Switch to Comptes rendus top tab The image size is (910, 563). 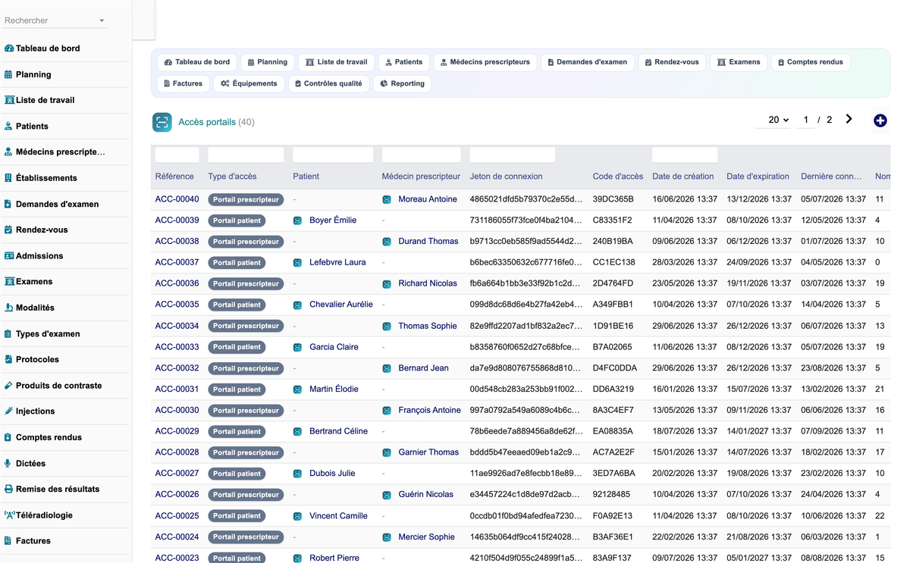pyautogui.click(x=811, y=62)
